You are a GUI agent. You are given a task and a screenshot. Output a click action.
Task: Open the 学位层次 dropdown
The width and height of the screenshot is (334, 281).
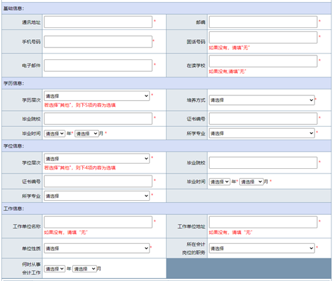(x=97, y=159)
